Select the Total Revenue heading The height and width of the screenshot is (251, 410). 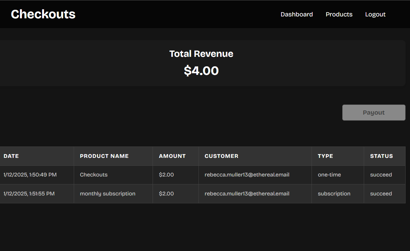pos(201,54)
